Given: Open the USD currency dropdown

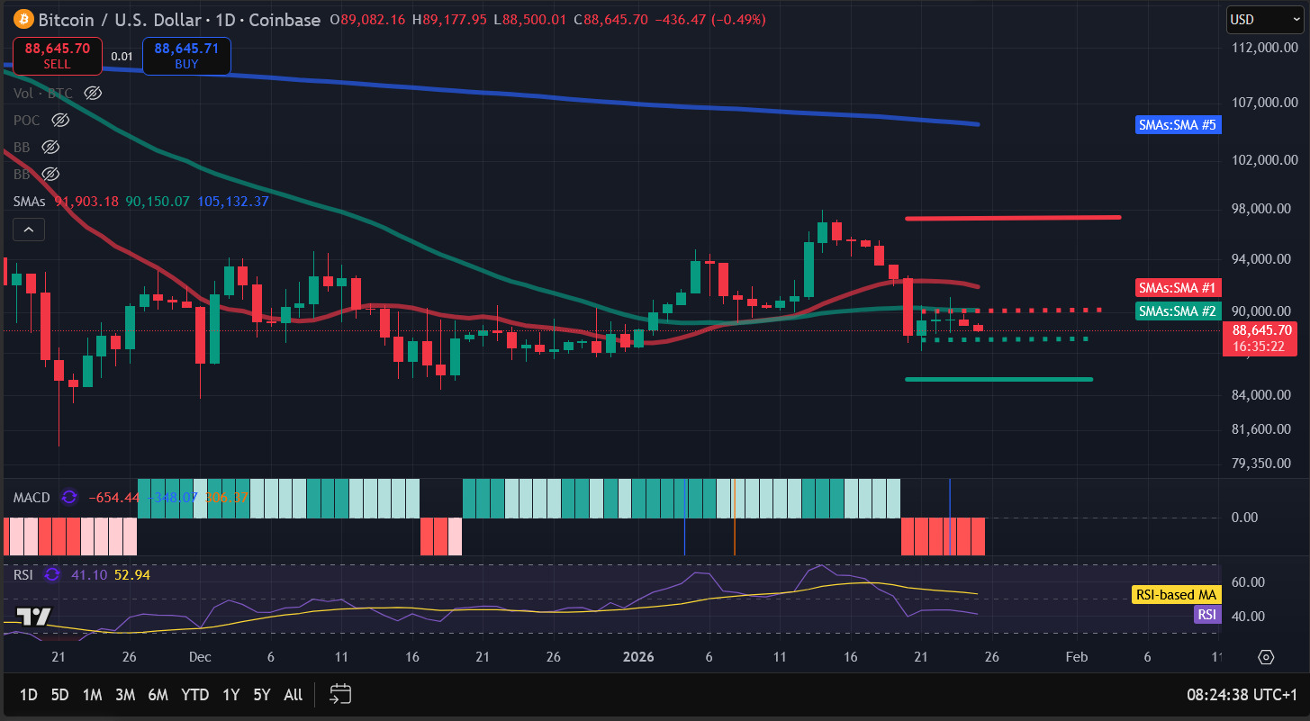Looking at the screenshot, I should point(1263,19).
